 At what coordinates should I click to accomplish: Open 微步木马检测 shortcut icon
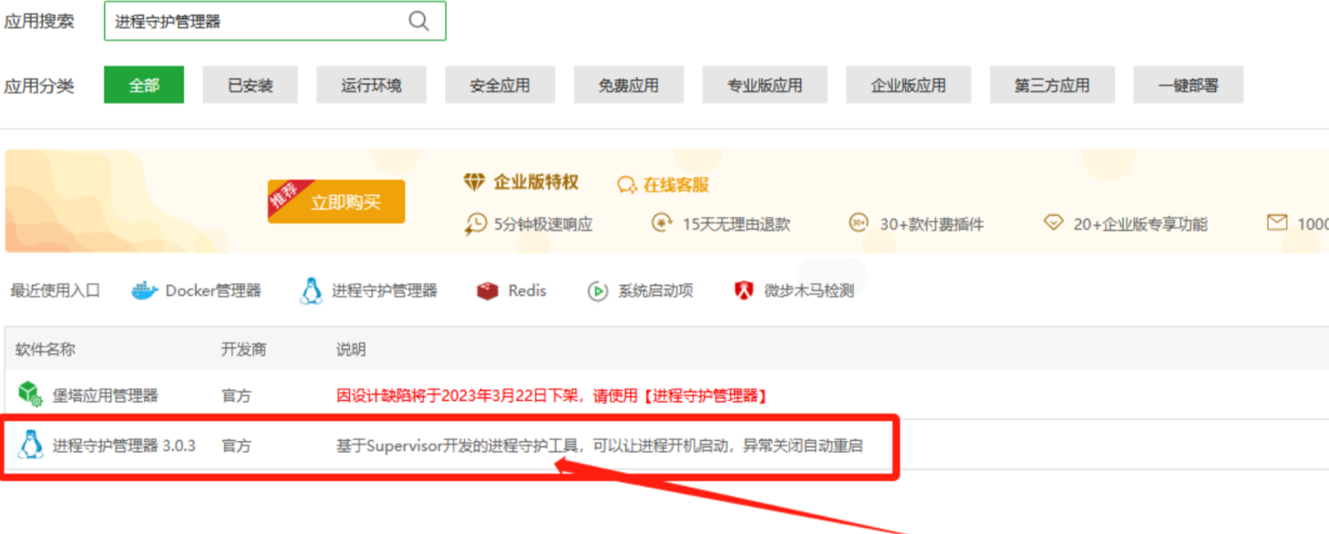(x=744, y=291)
